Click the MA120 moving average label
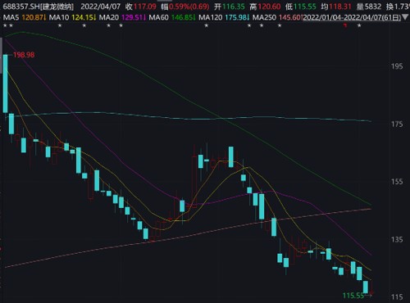Image resolution: width=410 pixels, height=303 pixels. (211, 18)
